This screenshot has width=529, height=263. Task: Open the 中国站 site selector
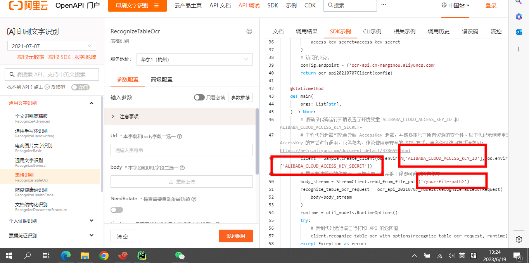455,5
